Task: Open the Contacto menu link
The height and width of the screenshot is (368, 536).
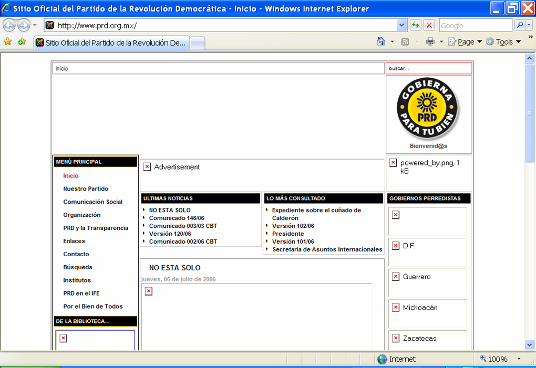Action: 76,254
